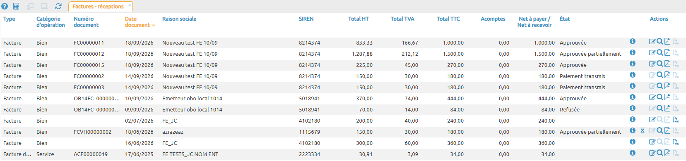The width and height of the screenshot is (686, 161).
Task: Open PDF of invoice FC00000002
Action: [x=667, y=75]
